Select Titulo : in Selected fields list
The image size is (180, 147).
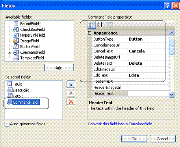19,84
